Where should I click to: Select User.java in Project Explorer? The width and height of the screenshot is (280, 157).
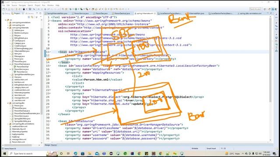point(17,77)
